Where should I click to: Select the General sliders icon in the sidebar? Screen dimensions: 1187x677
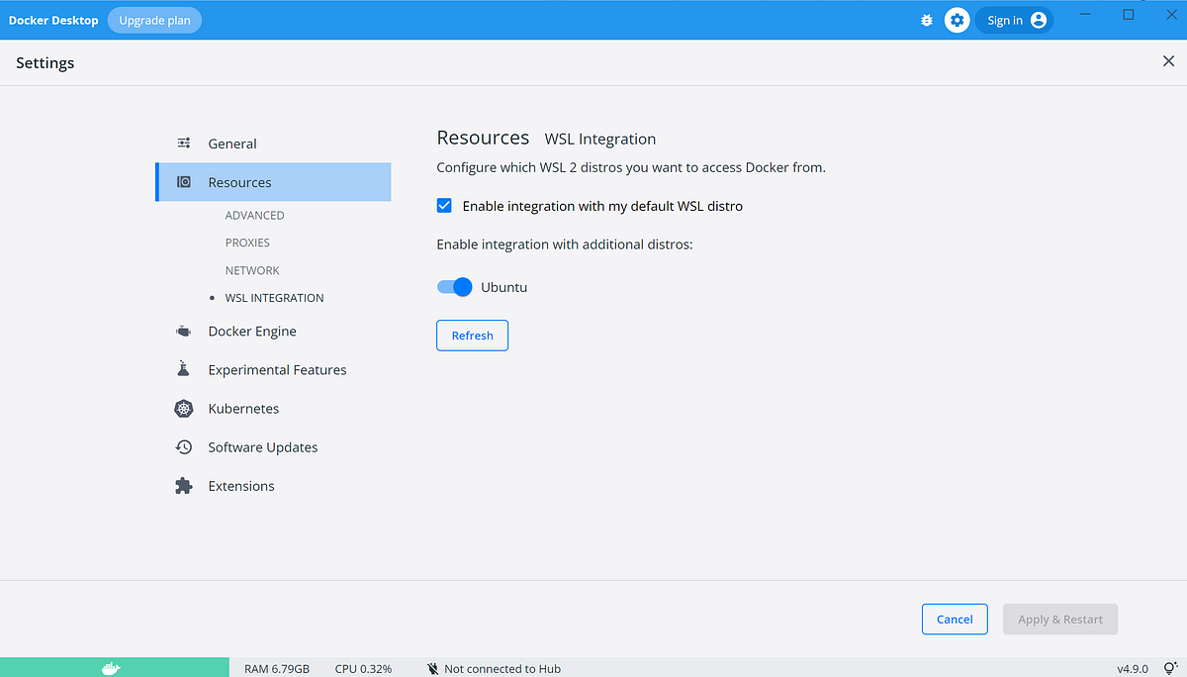point(183,143)
